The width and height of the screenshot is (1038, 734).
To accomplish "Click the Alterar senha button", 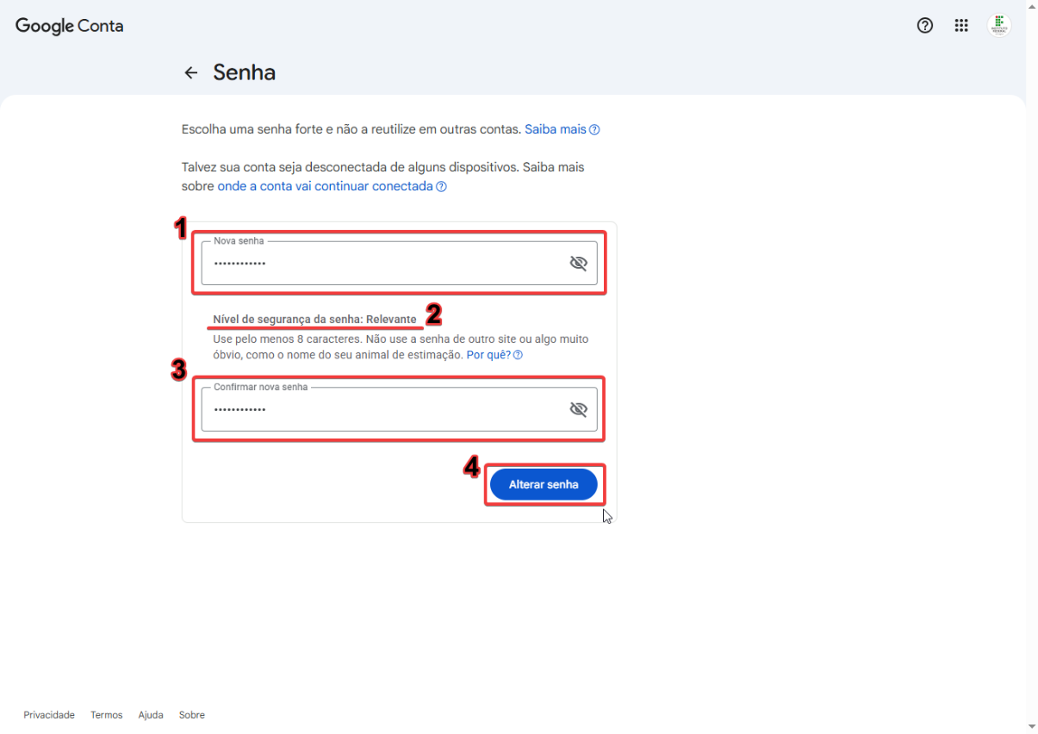I will click(x=544, y=485).
